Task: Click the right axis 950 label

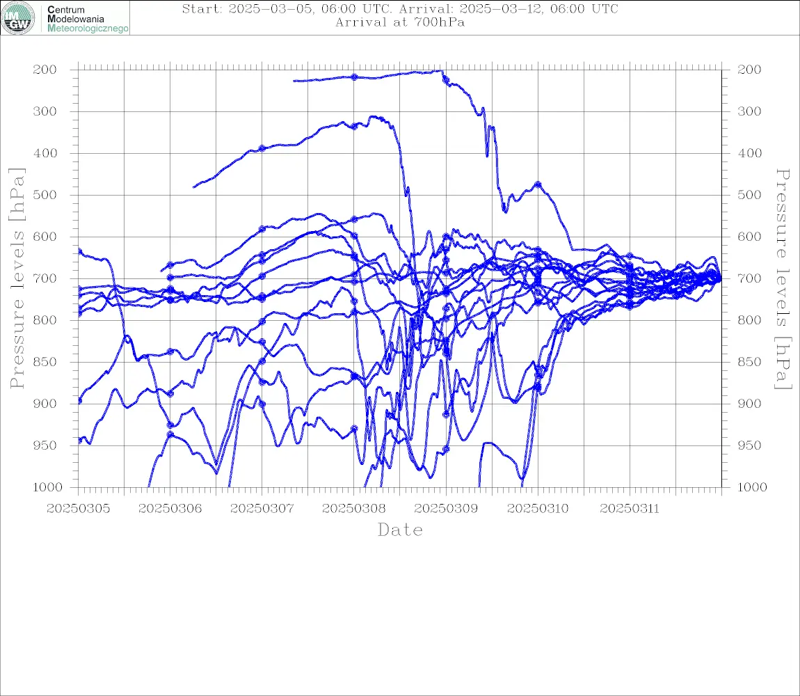Action: point(749,445)
